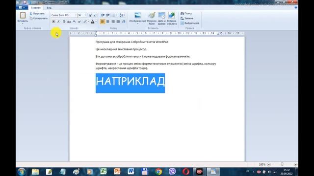Toggle underline (Ч) formatting

tap(64, 22)
